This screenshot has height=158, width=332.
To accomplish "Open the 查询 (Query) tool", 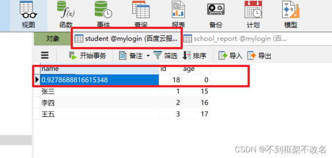I will click(141, 15).
